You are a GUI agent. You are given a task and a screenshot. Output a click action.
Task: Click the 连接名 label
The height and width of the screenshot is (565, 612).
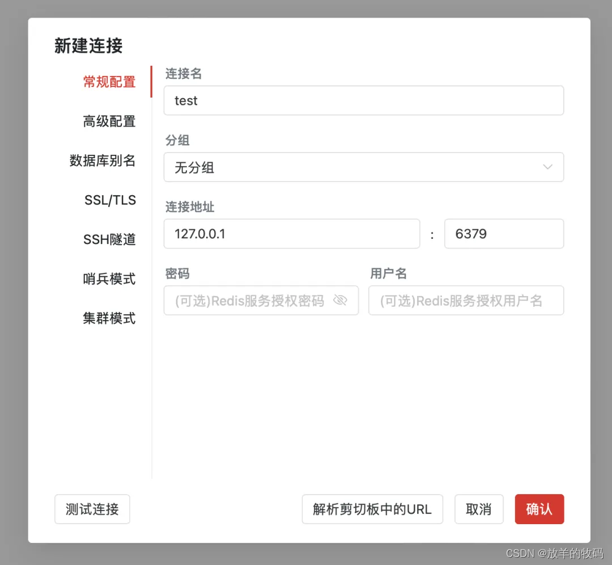click(184, 73)
